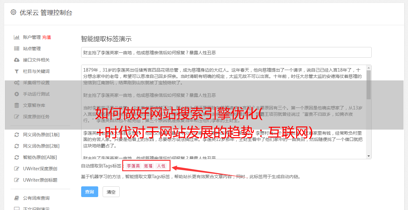
Task: Click the blue 查询 button
Action: [90, 192]
